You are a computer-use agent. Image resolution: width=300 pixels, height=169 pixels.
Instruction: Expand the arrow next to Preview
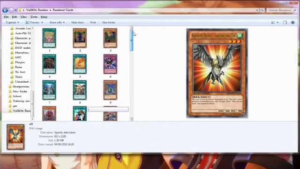(x=42, y=23)
